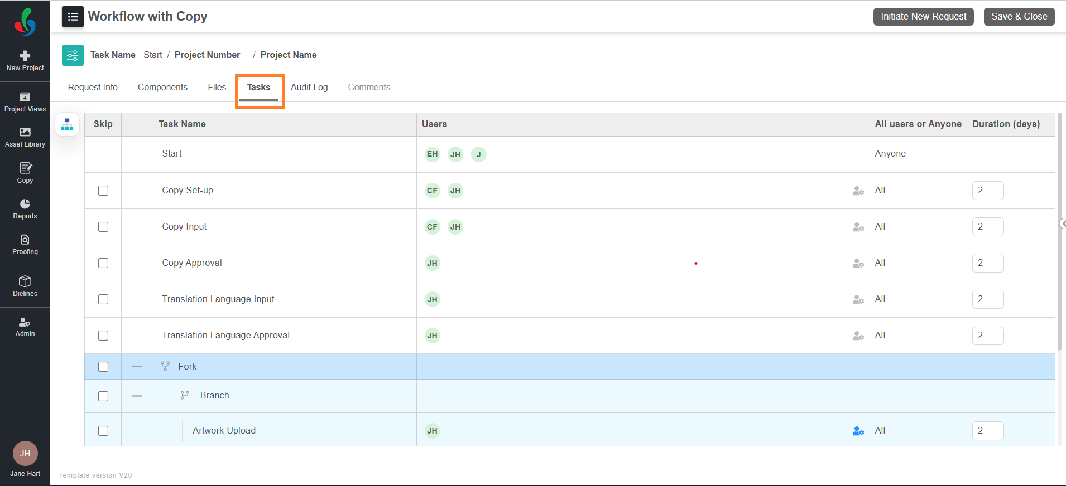
Task: Tick the Skip checkbox for Copy Set-up
Action: pos(103,191)
